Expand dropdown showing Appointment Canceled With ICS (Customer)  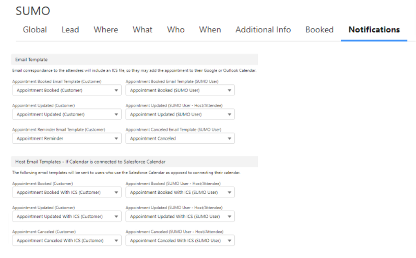(x=67, y=240)
